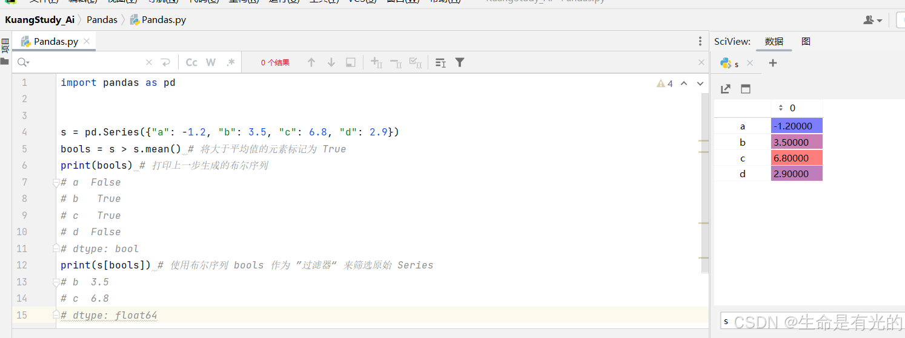
Task: Insert new line in find field
Action: coord(165,62)
